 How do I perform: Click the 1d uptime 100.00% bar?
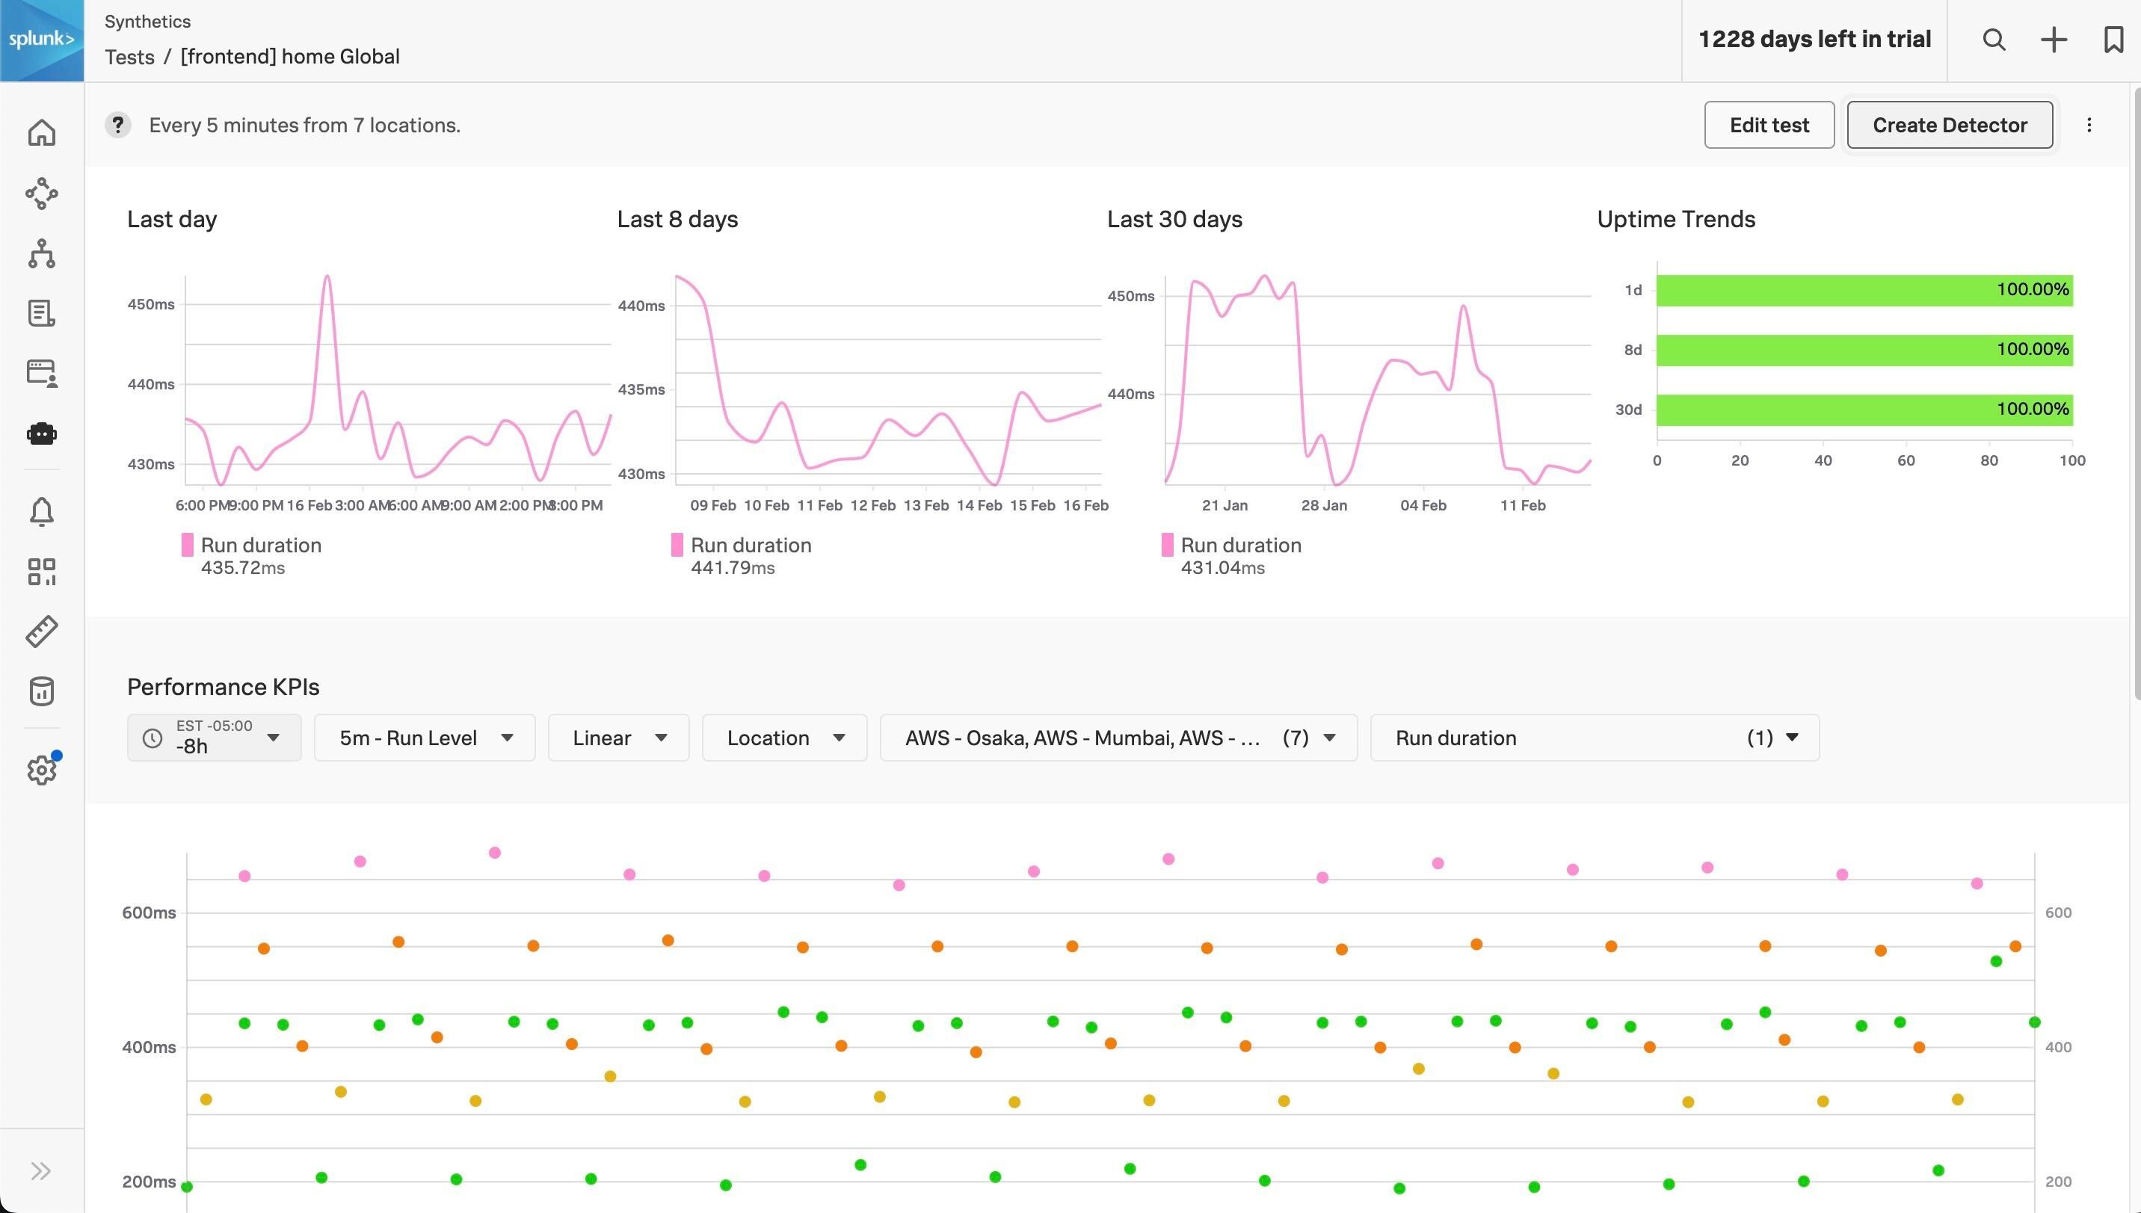[x=1864, y=290]
